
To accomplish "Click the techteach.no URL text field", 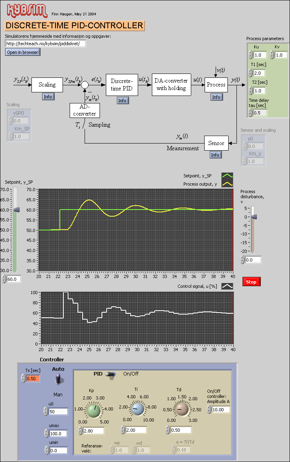I will point(45,44).
